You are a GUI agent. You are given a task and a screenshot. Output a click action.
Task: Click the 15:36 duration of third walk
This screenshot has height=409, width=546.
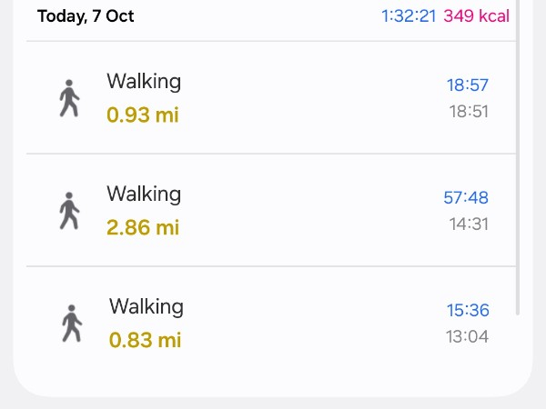(x=467, y=310)
